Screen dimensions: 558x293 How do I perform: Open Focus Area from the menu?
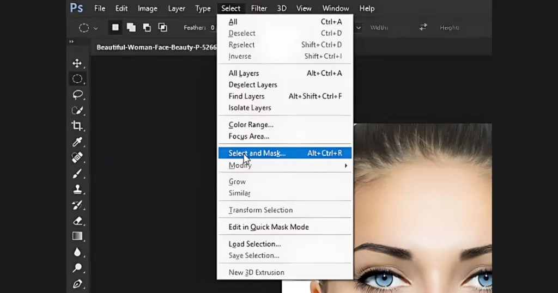coord(284,136)
